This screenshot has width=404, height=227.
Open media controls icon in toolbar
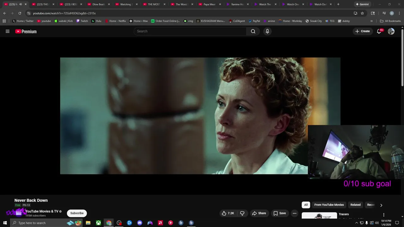point(384,13)
